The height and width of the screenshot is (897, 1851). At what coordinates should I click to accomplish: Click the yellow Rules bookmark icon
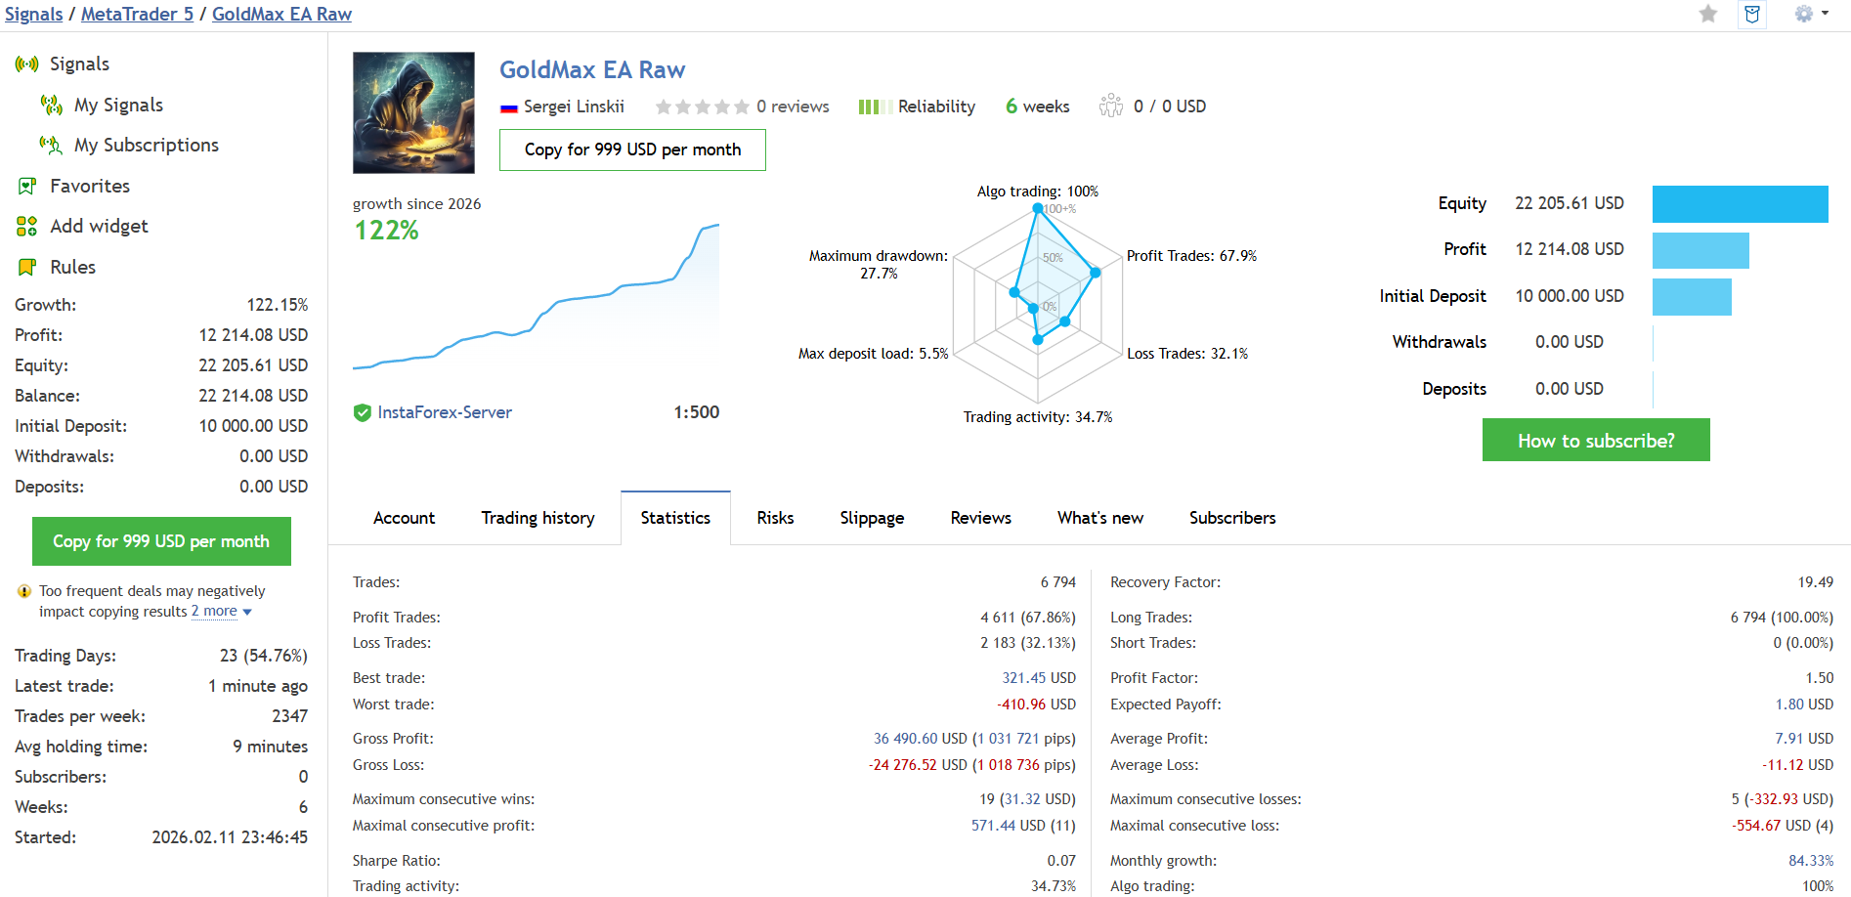(27, 267)
